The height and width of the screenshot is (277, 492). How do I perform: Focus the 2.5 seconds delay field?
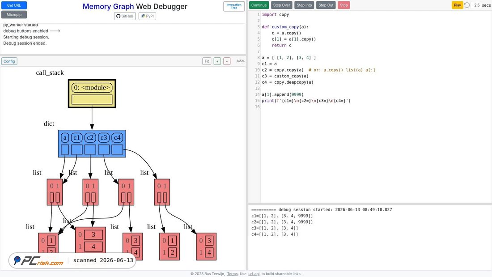[476, 5]
